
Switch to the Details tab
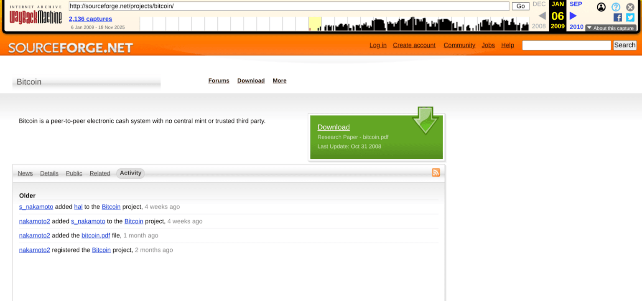coord(49,173)
